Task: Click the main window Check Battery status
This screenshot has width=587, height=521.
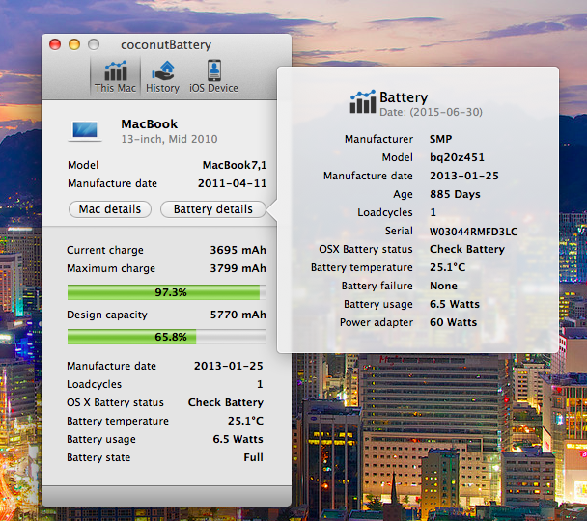Action: (x=226, y=402)
